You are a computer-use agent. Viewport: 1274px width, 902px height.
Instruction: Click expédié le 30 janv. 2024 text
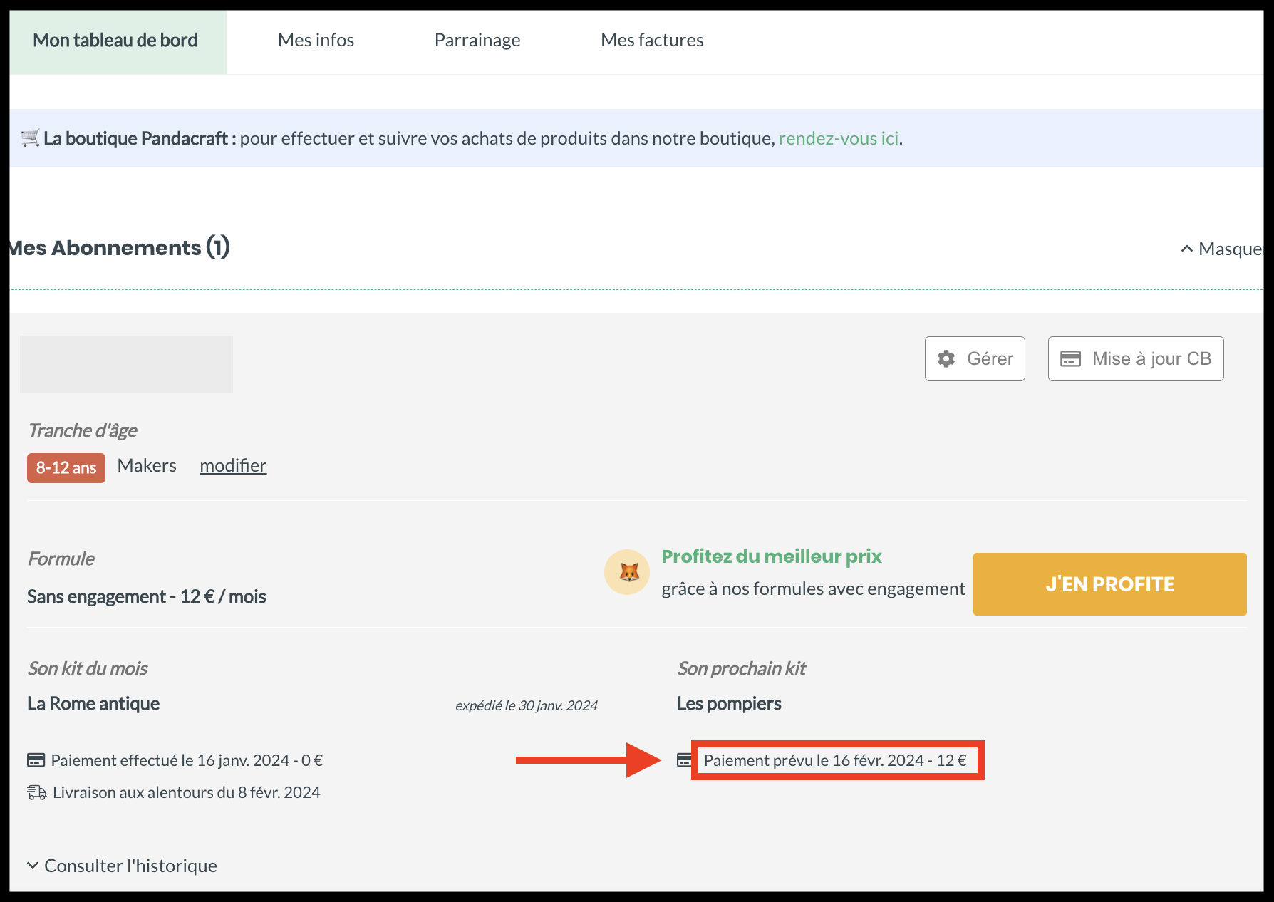click(x=527, y=705)
